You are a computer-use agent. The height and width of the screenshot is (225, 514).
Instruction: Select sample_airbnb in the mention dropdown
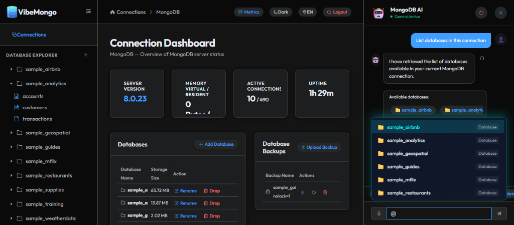[x=438, y=127]
